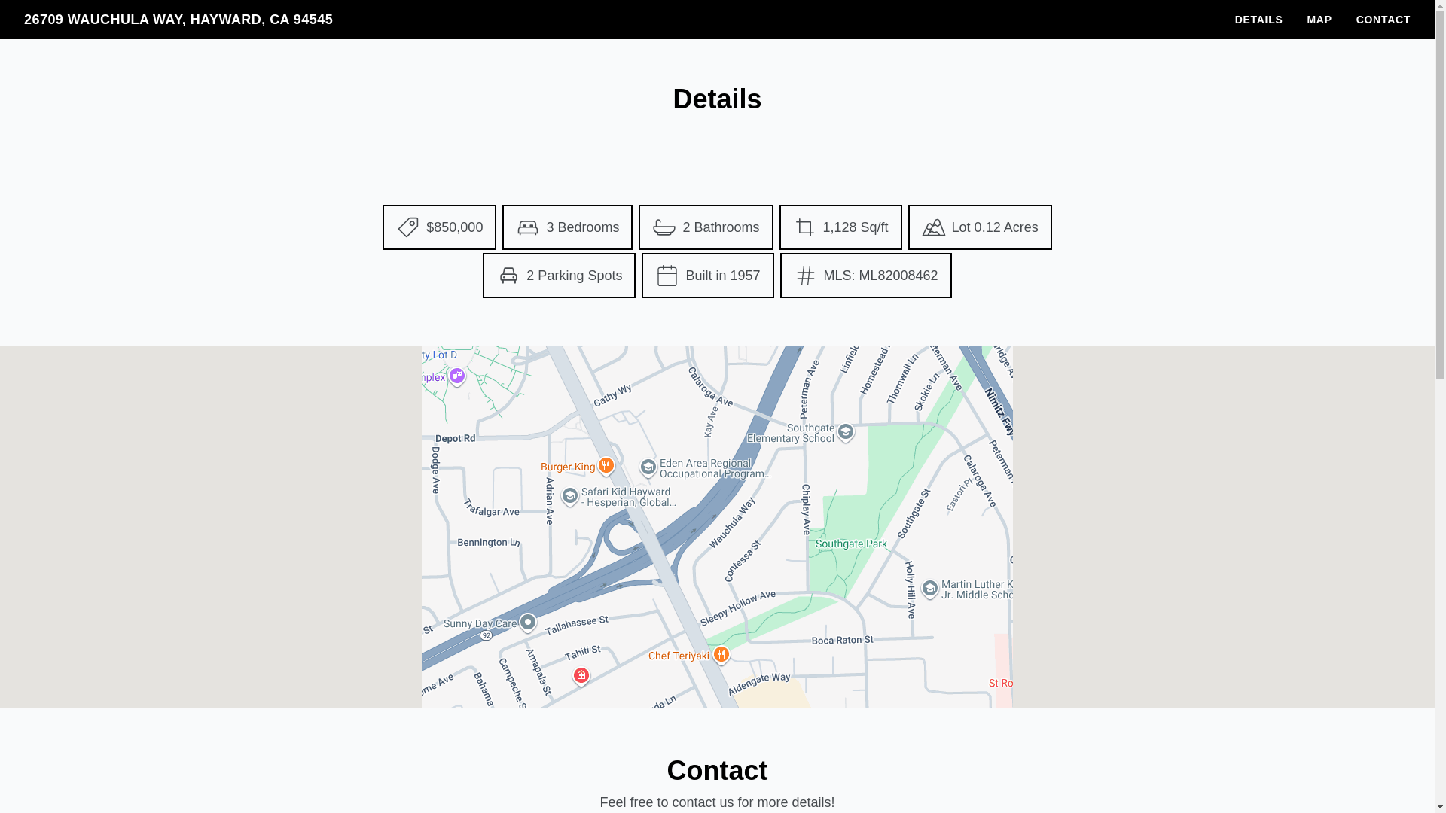Click the 3 Bedrooms text
This screenshot has width=1446, height=813.
tap(583, 227)
